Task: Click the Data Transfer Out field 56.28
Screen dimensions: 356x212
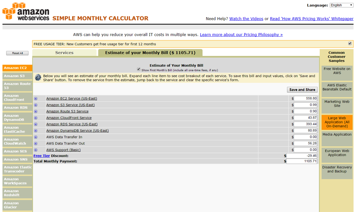Action: 306,143
